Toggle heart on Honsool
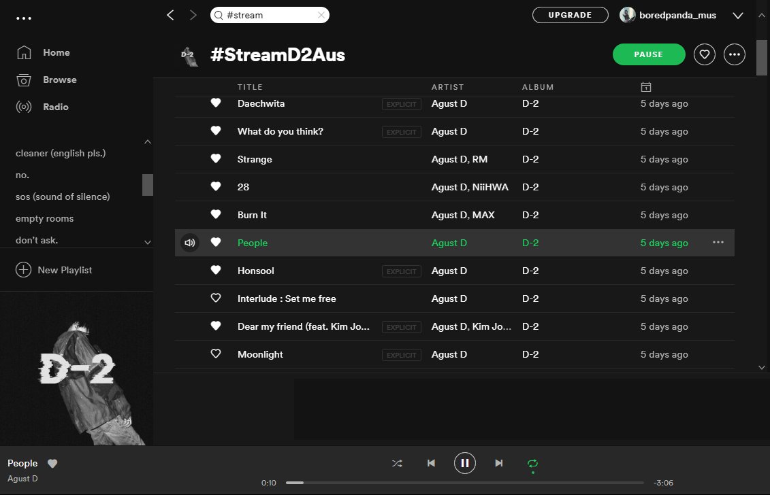 coord(216,271)
